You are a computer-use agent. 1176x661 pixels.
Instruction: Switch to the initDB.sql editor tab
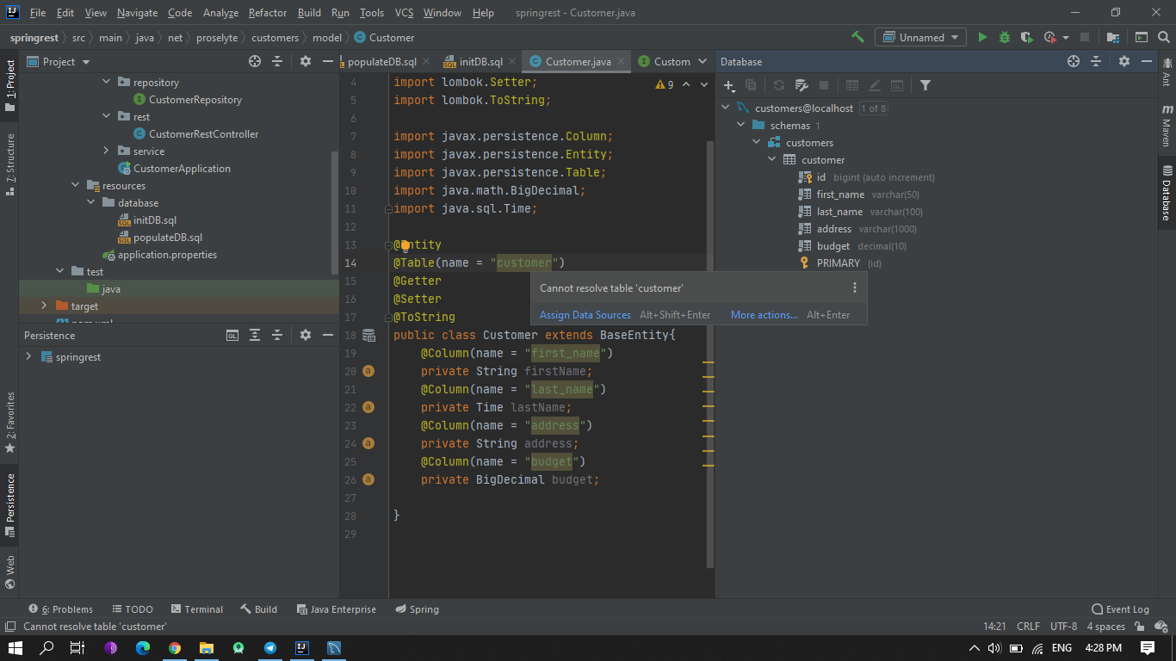coord(480,61)
